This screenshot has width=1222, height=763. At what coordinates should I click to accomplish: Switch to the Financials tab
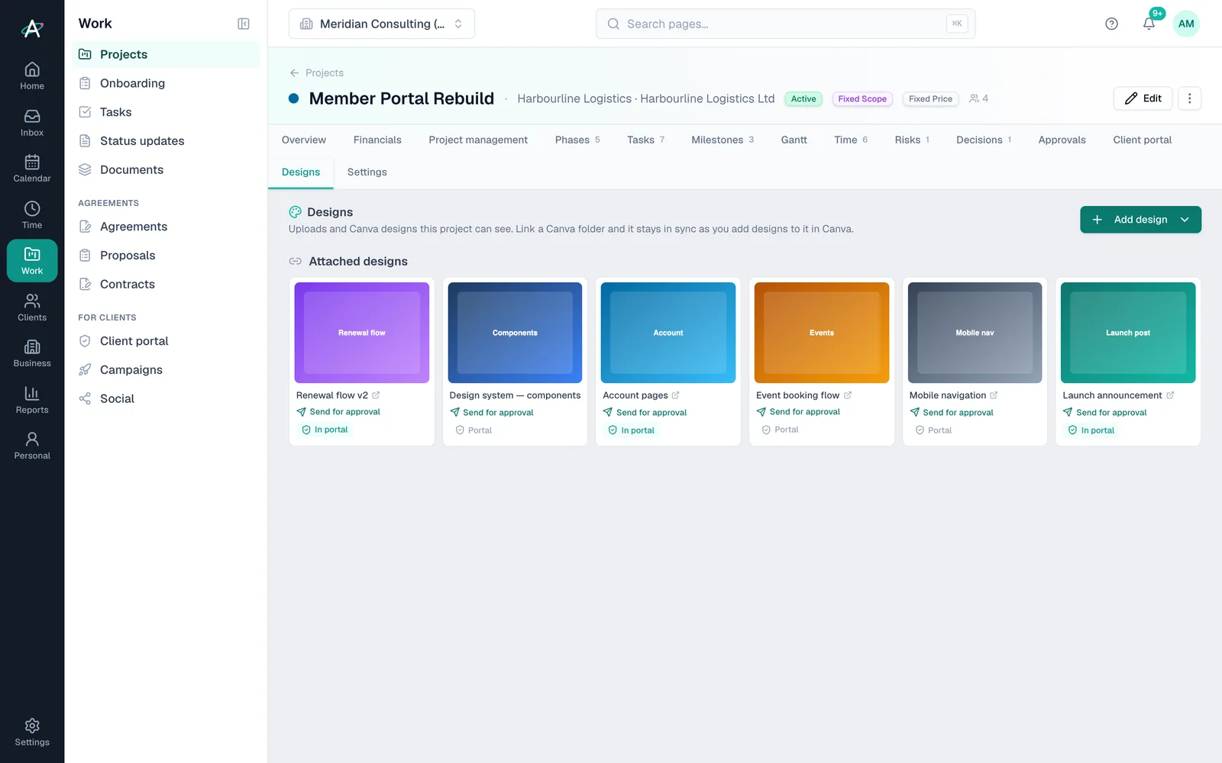click(377, 140)
